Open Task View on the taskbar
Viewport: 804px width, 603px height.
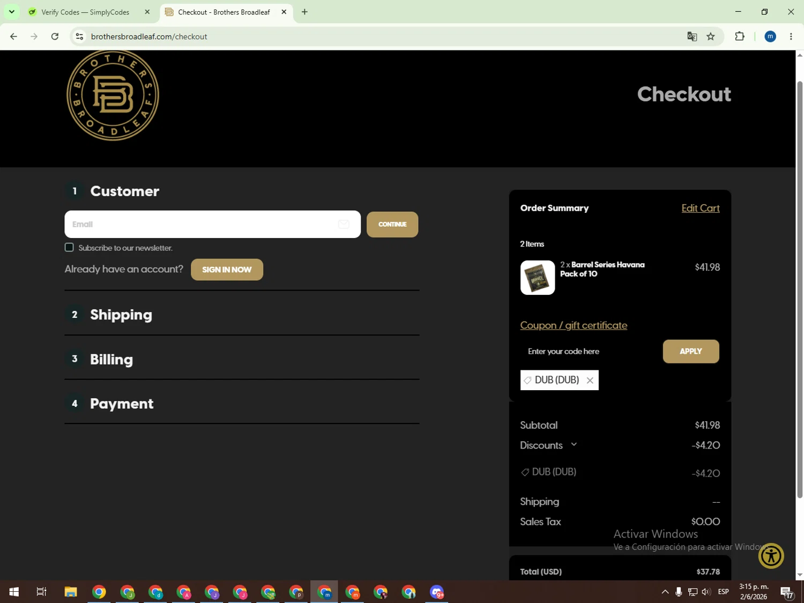[x=41, y=592]
